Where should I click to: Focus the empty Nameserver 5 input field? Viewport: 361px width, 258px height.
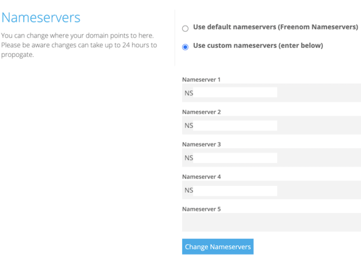tap(271, 223)
